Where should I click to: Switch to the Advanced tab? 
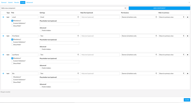click(30, 2)
